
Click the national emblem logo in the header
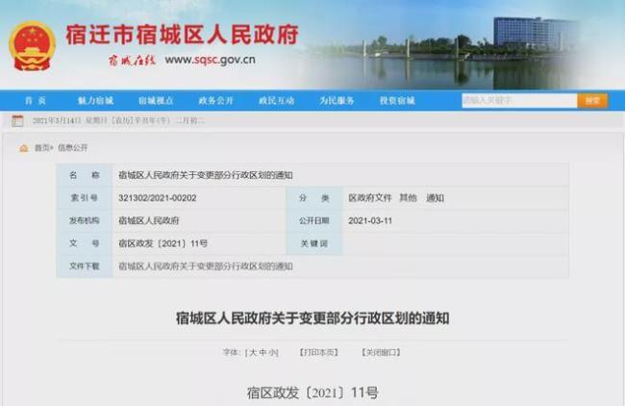[32, 46]
